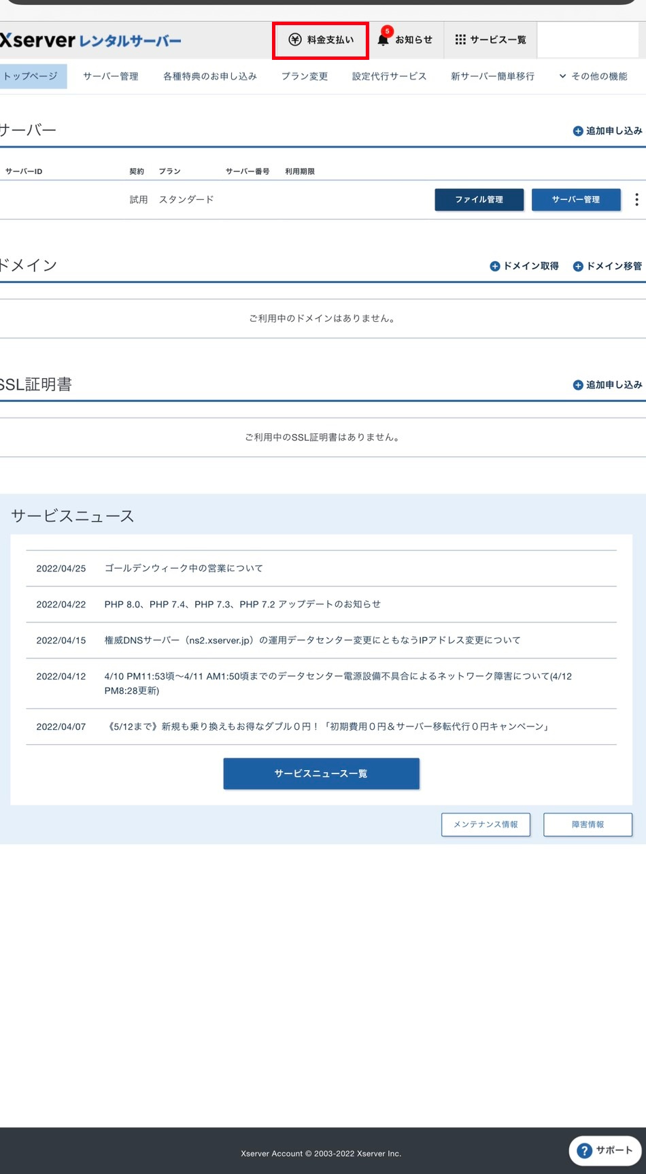Click the 試用 contract text
The image size is (646, 1174).
click(139, 199)
